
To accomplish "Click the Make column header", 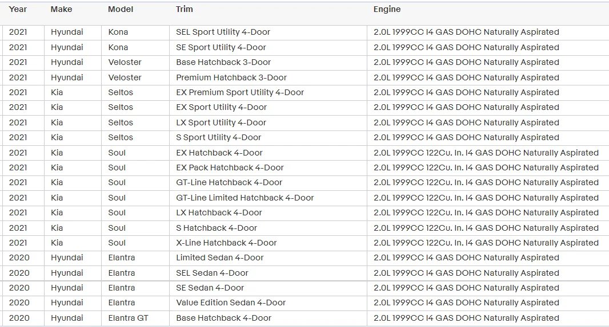I will coord(62,10).
